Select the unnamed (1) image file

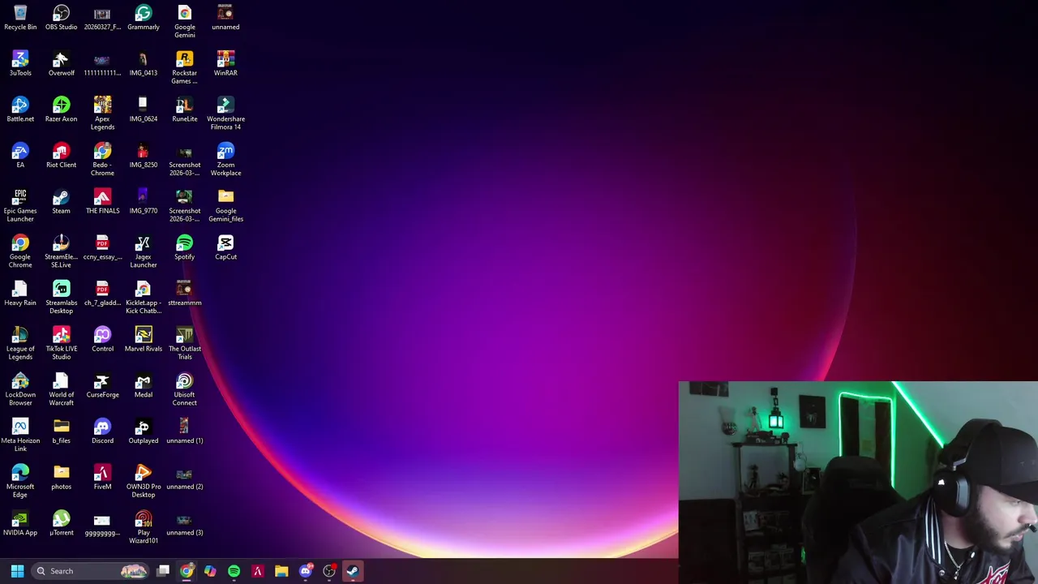click(184, 432)
